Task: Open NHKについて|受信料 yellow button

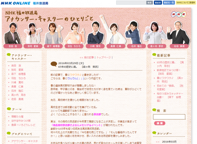Action: 186,3
